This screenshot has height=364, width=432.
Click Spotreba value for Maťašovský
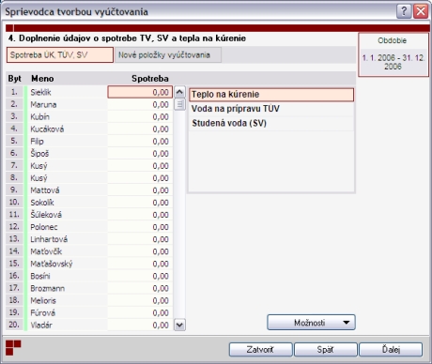[x=140, y=264]
